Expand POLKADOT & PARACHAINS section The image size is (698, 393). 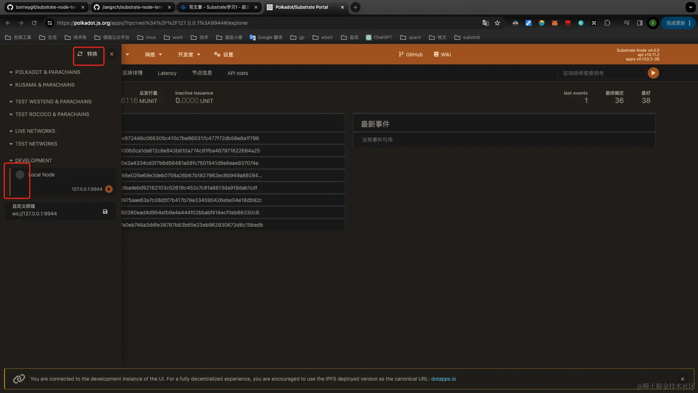pos(47,72)
